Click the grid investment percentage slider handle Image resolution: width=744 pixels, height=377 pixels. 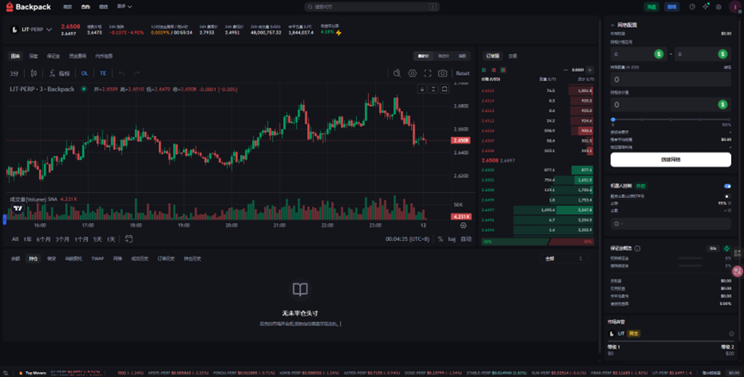613,120
